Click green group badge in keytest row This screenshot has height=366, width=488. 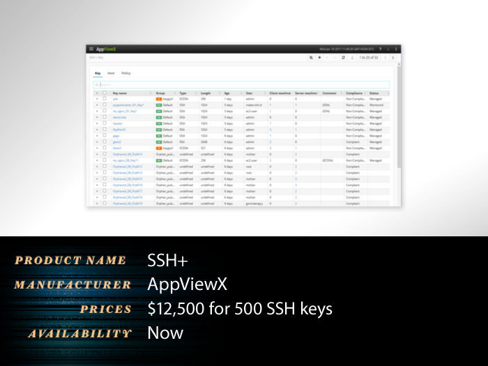pos(159,123)
